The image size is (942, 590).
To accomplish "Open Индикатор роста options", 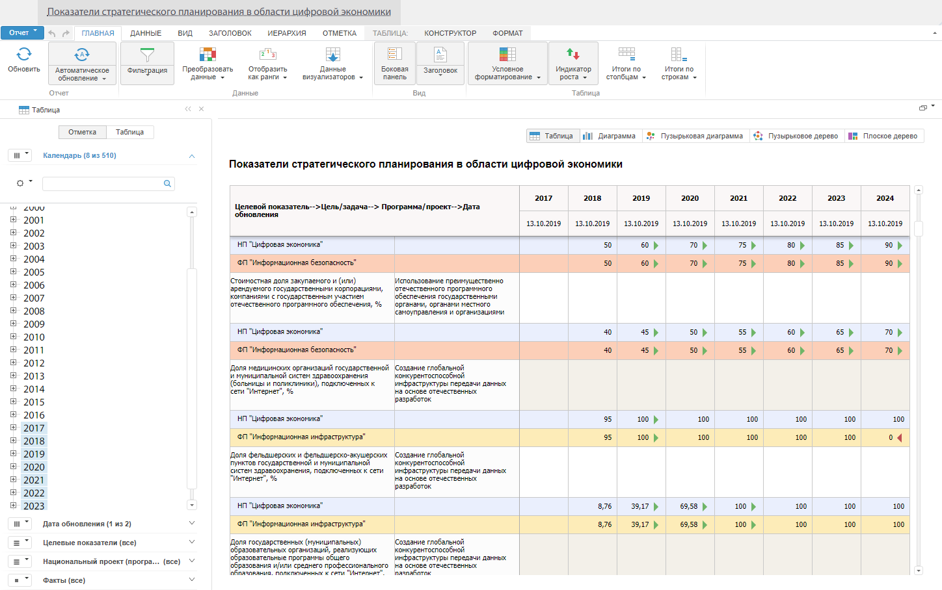I will coord(573,63).
